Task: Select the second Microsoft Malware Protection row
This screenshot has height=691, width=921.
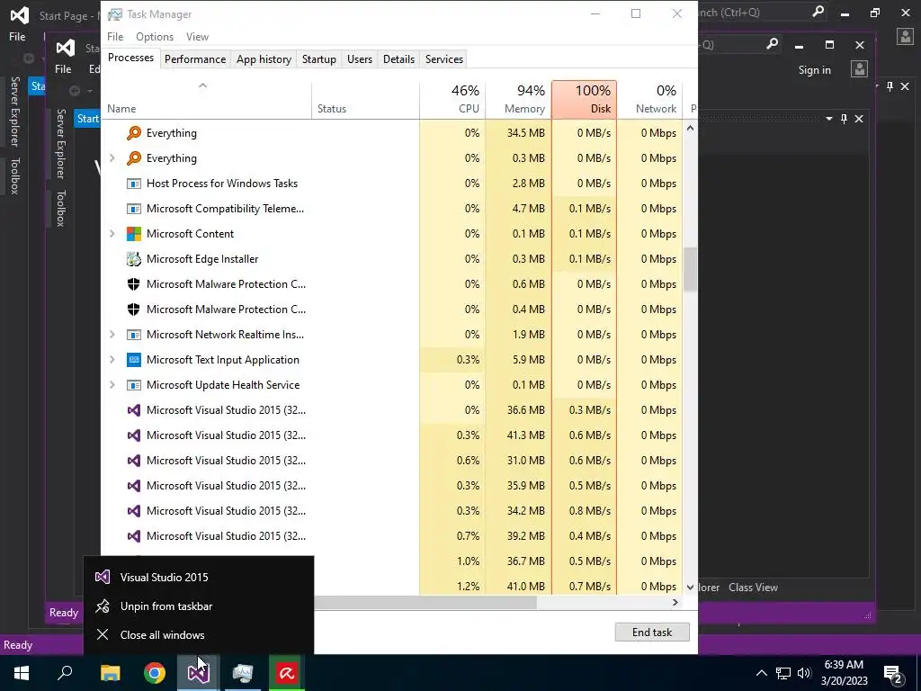Action: point(392,310)
